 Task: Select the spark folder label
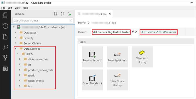click(31, 75)
